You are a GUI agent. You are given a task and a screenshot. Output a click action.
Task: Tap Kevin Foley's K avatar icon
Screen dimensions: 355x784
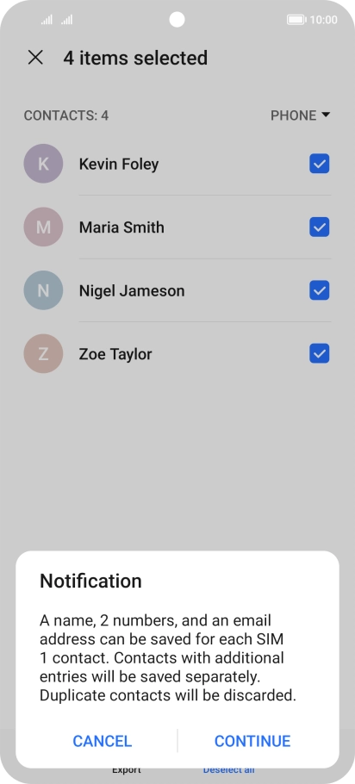tap(43, 164)
